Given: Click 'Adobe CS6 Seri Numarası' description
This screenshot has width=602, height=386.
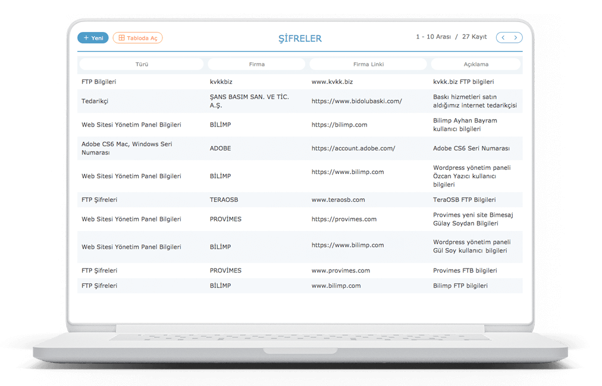Looking at the screenshot, I should click(x=472, y=148).
